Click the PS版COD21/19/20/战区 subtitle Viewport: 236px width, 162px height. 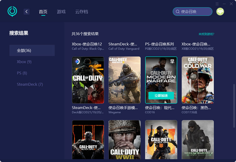pyautogui.click(x=161, y=49)
